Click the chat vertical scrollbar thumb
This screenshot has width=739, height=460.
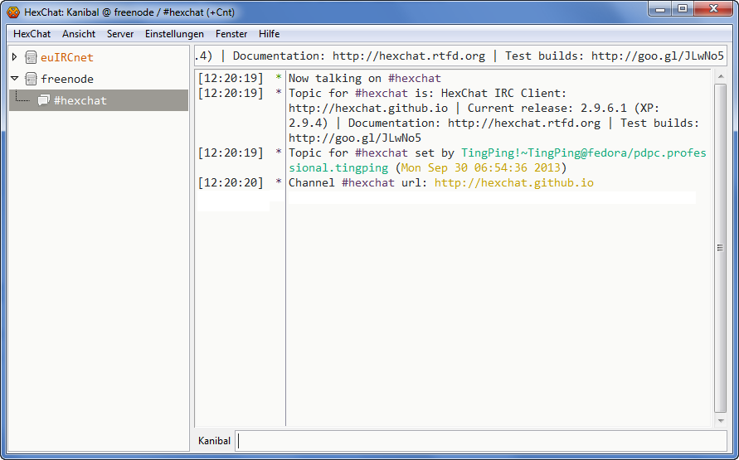click(721, 248)
